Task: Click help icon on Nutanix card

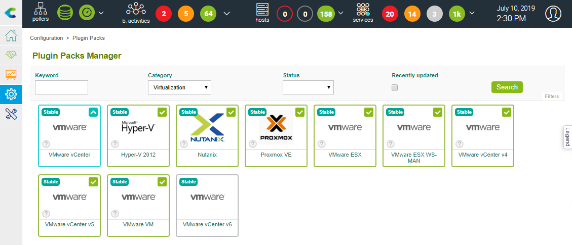Action: [184, 143]
